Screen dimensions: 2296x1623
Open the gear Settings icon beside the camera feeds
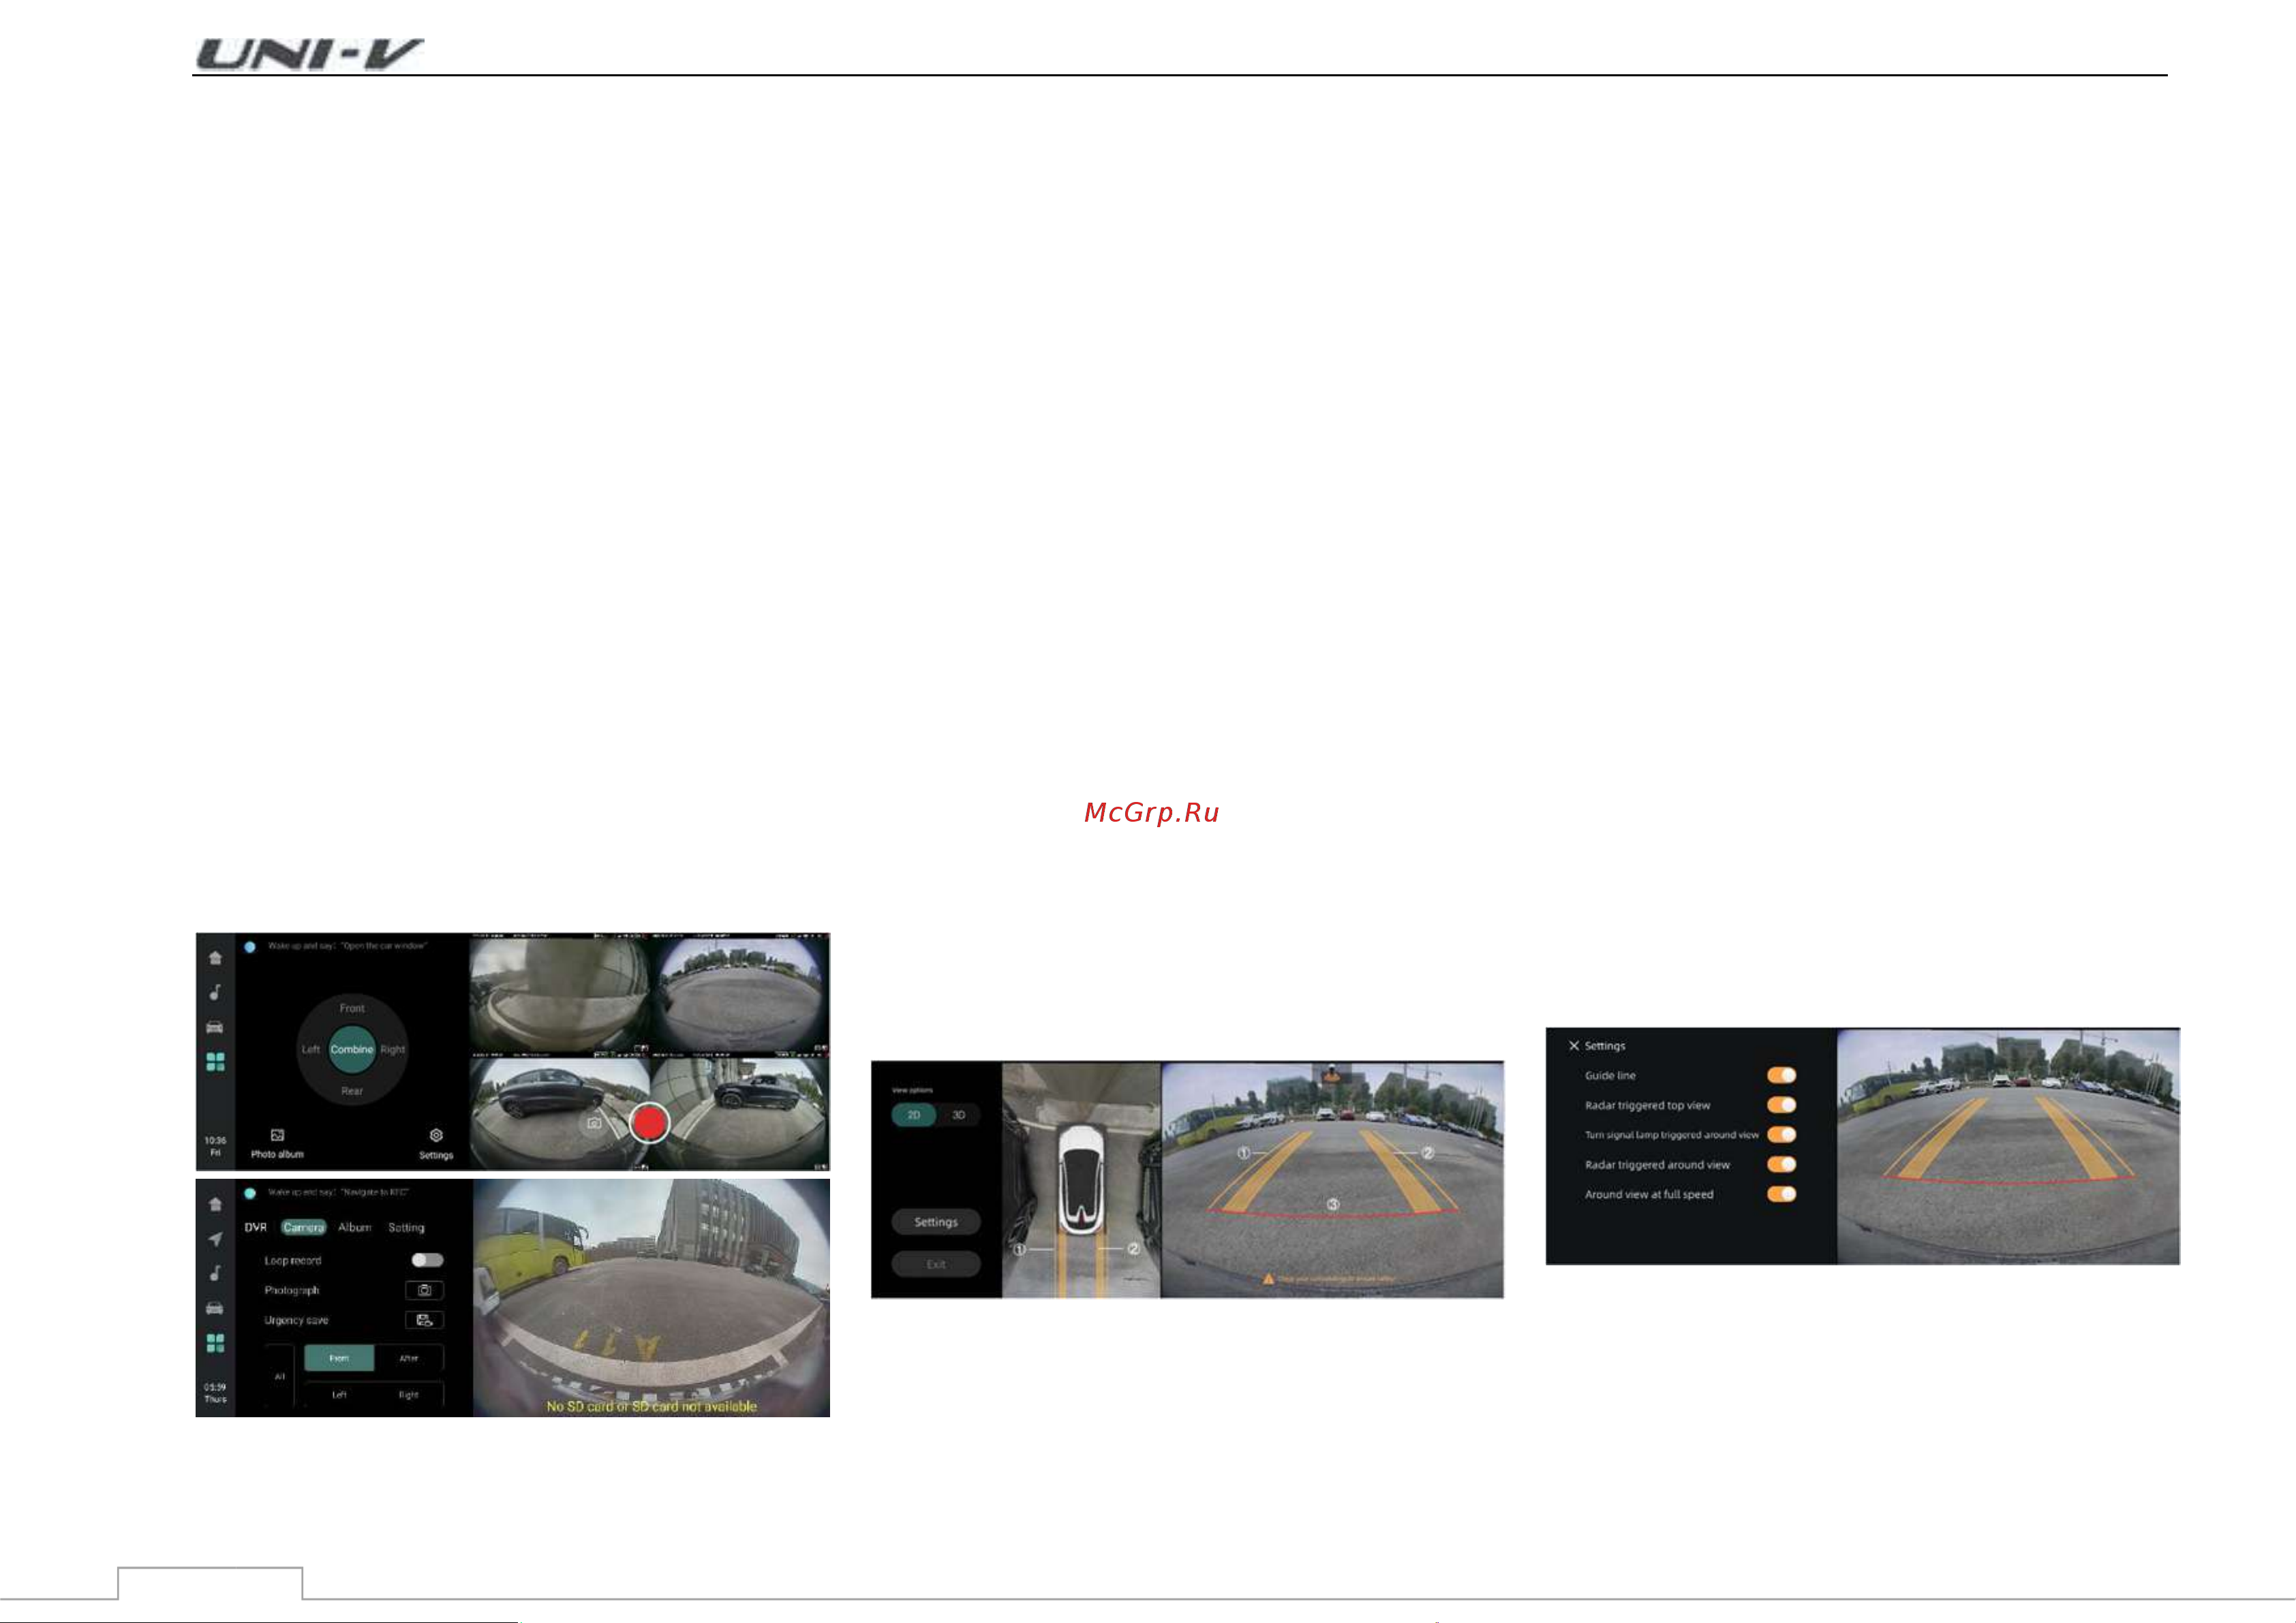pyautogui.click(x=436, y=1136)
